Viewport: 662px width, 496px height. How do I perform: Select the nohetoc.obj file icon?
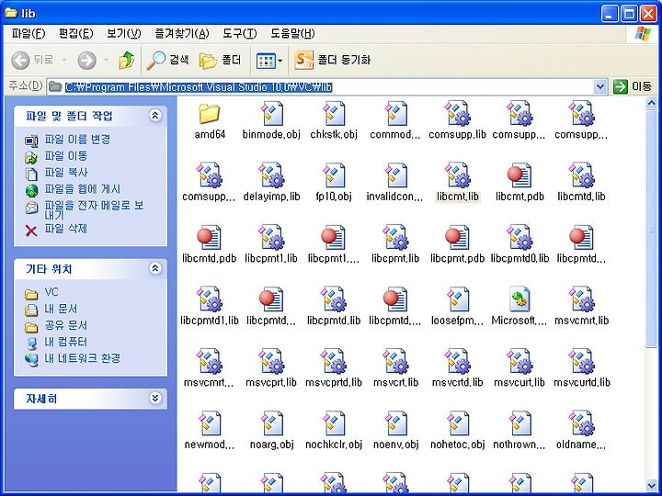click(x=457, y=423)
